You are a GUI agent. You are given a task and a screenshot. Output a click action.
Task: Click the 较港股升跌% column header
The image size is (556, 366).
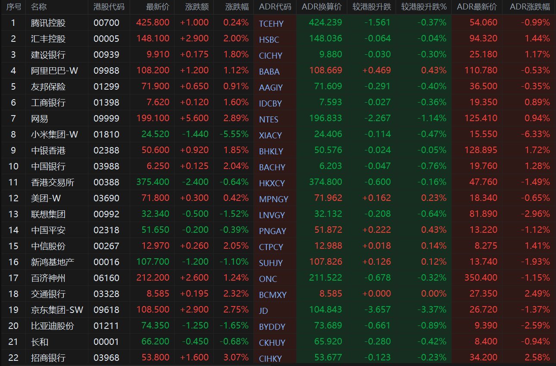424,7
